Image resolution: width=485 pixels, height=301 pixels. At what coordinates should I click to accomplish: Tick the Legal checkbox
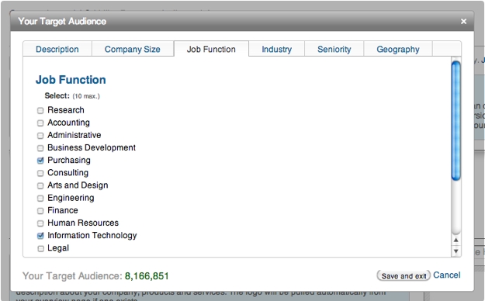tap(40, 248)
